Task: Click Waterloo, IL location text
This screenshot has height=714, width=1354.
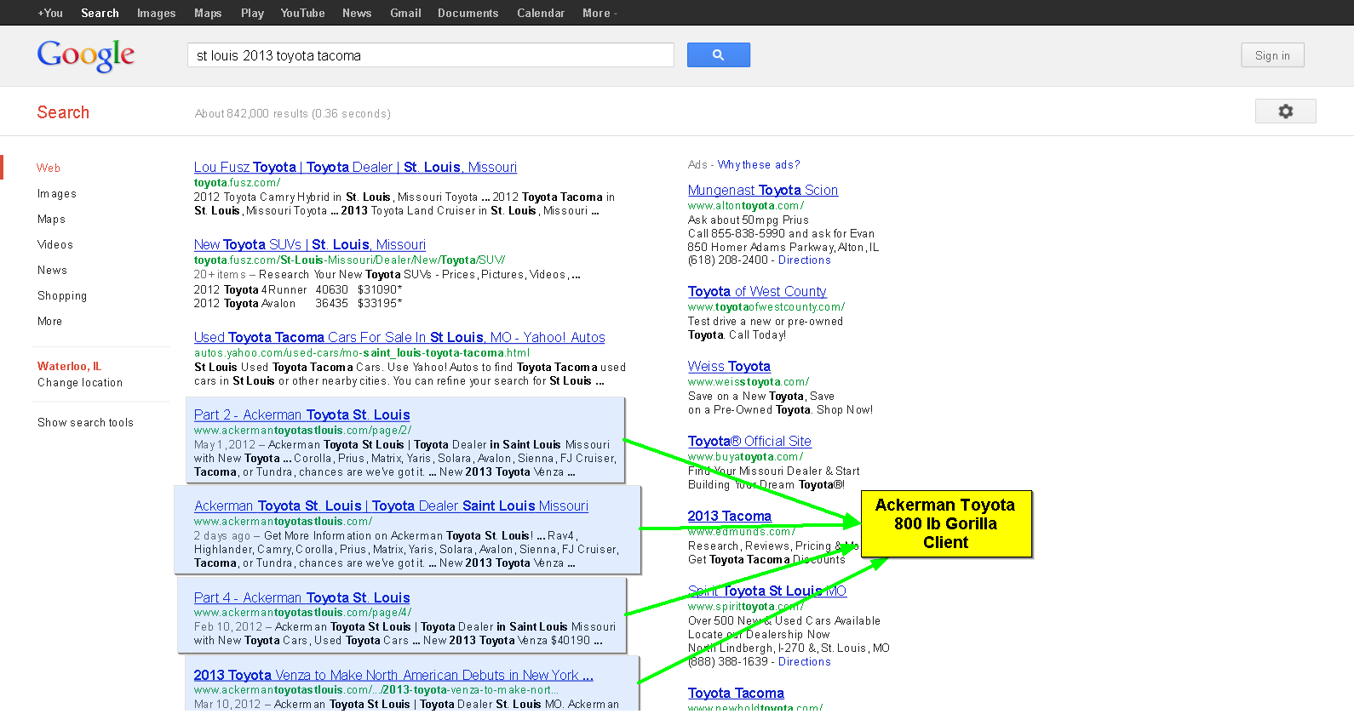Action: [x=69, y=366]
